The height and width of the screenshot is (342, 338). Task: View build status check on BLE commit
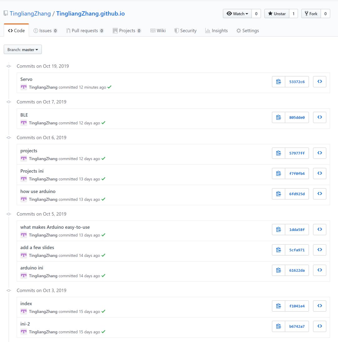click(103, 123)
